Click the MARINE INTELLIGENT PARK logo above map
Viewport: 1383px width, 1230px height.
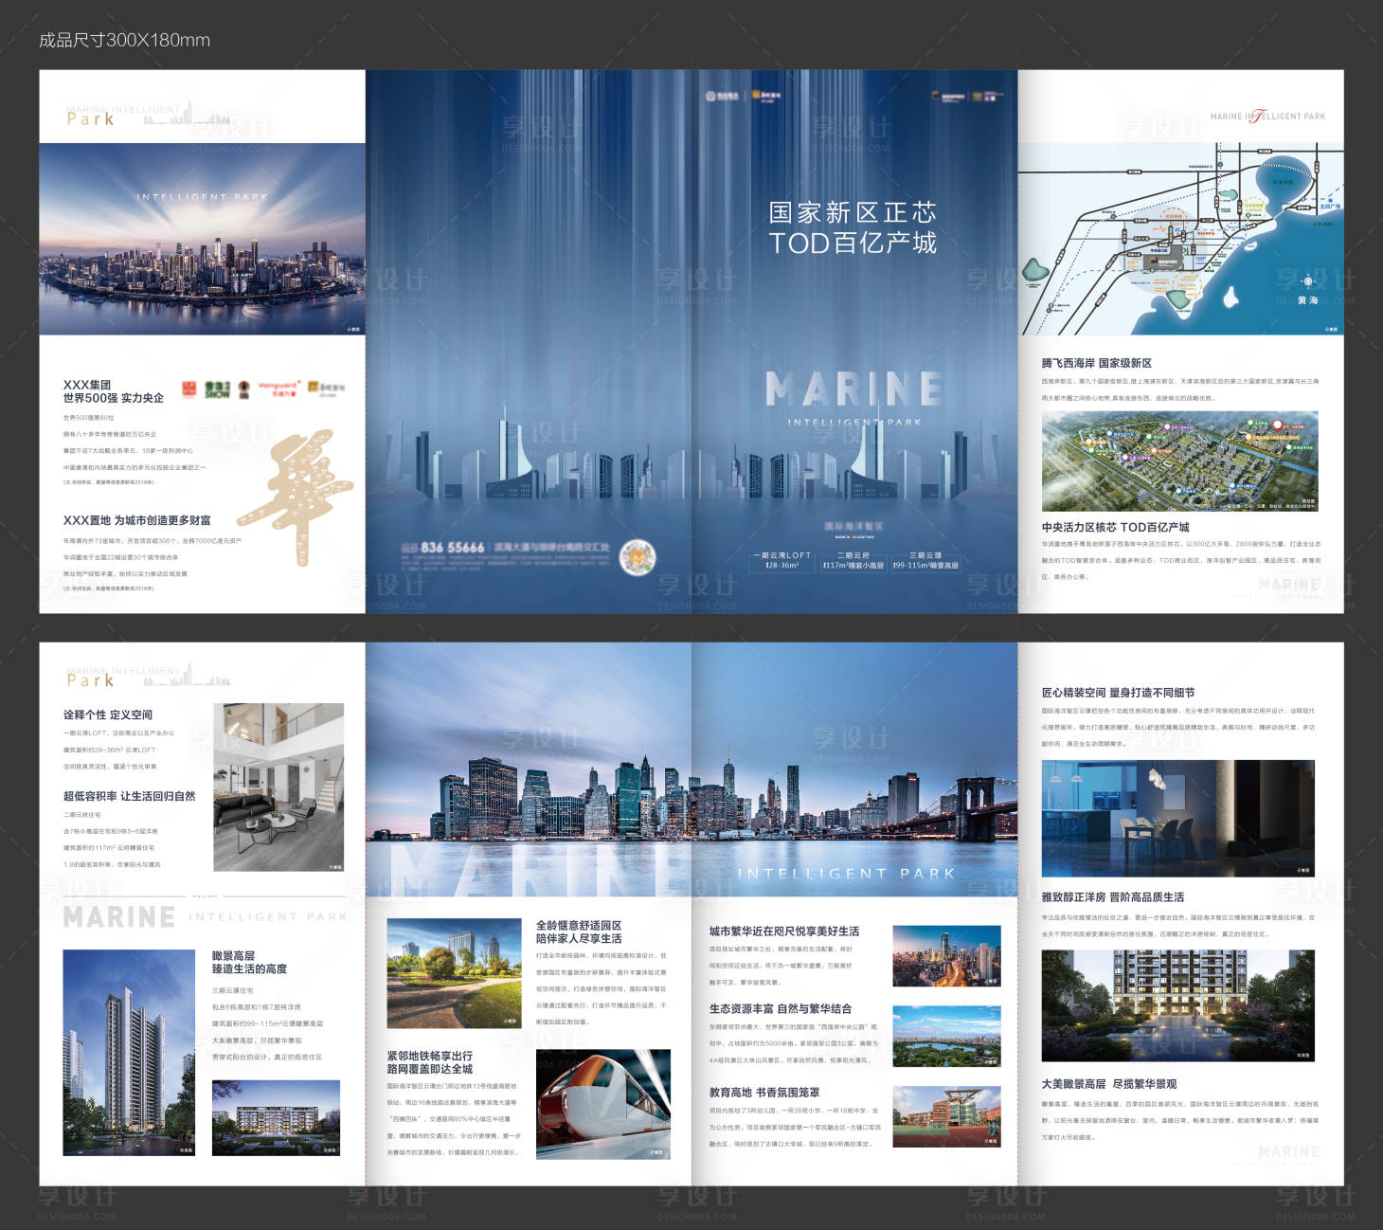(x=1266, y=117)
